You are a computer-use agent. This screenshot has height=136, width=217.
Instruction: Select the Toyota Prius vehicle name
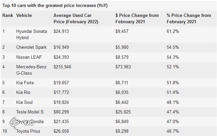click(x=28, y=131)
